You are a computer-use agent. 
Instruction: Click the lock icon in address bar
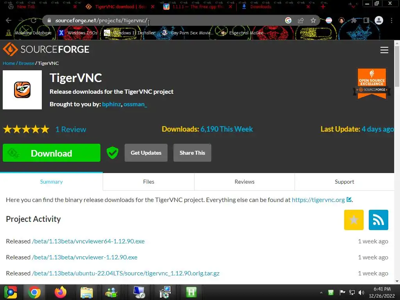tap(49, 20)
